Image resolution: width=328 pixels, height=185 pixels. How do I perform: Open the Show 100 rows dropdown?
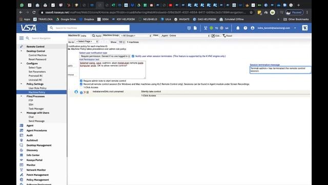(121, 42)
